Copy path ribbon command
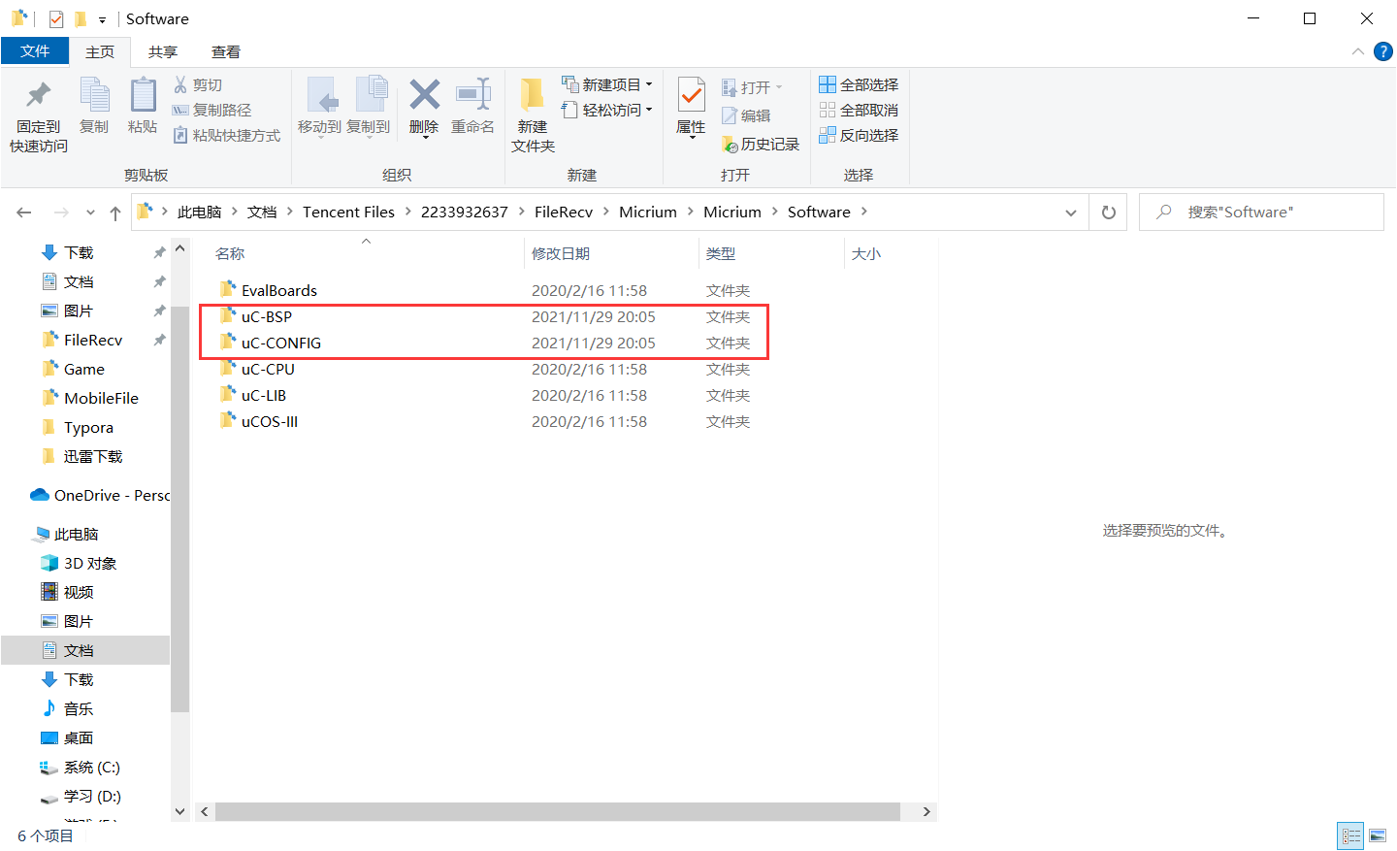Image resolution: width=1397 pixels, height=851 pixels. [212, 110]
